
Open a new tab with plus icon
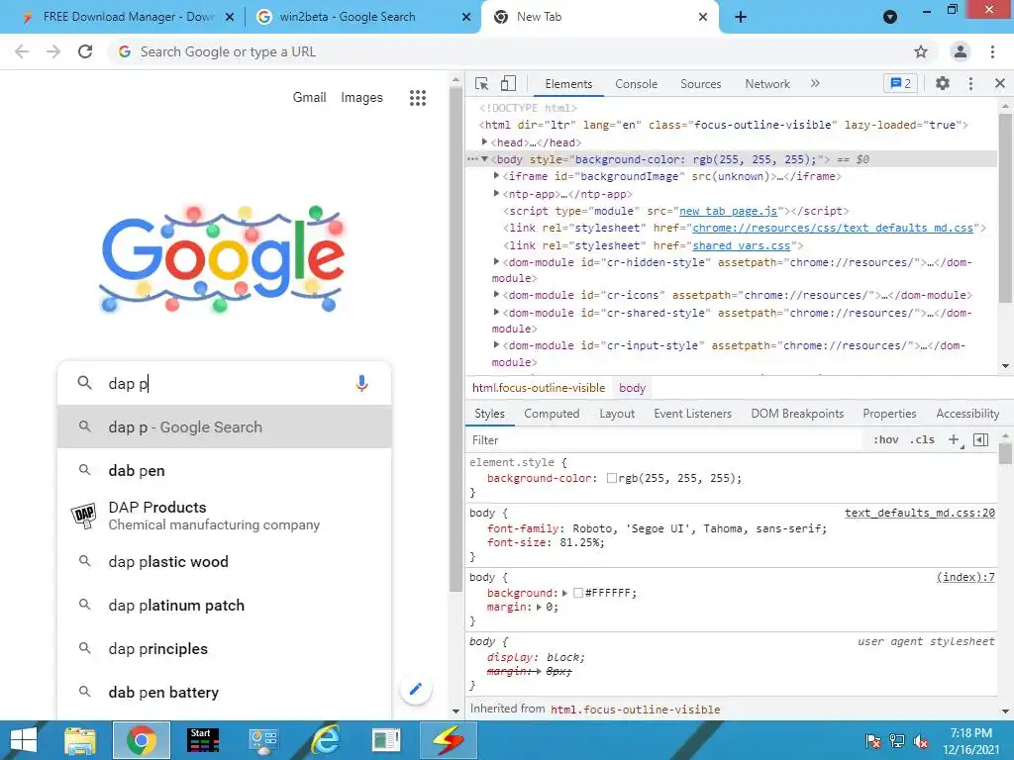tap(741, 17)
